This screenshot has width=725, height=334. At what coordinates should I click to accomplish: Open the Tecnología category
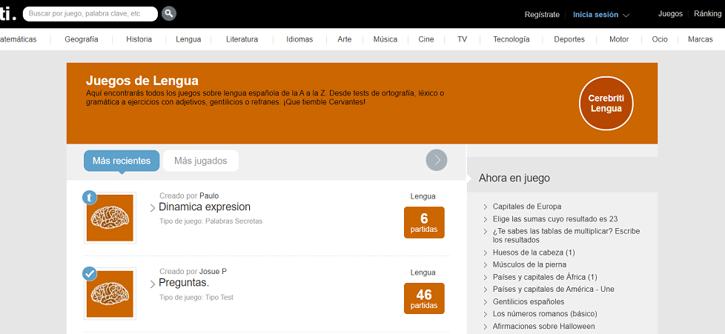pos(511,39)
